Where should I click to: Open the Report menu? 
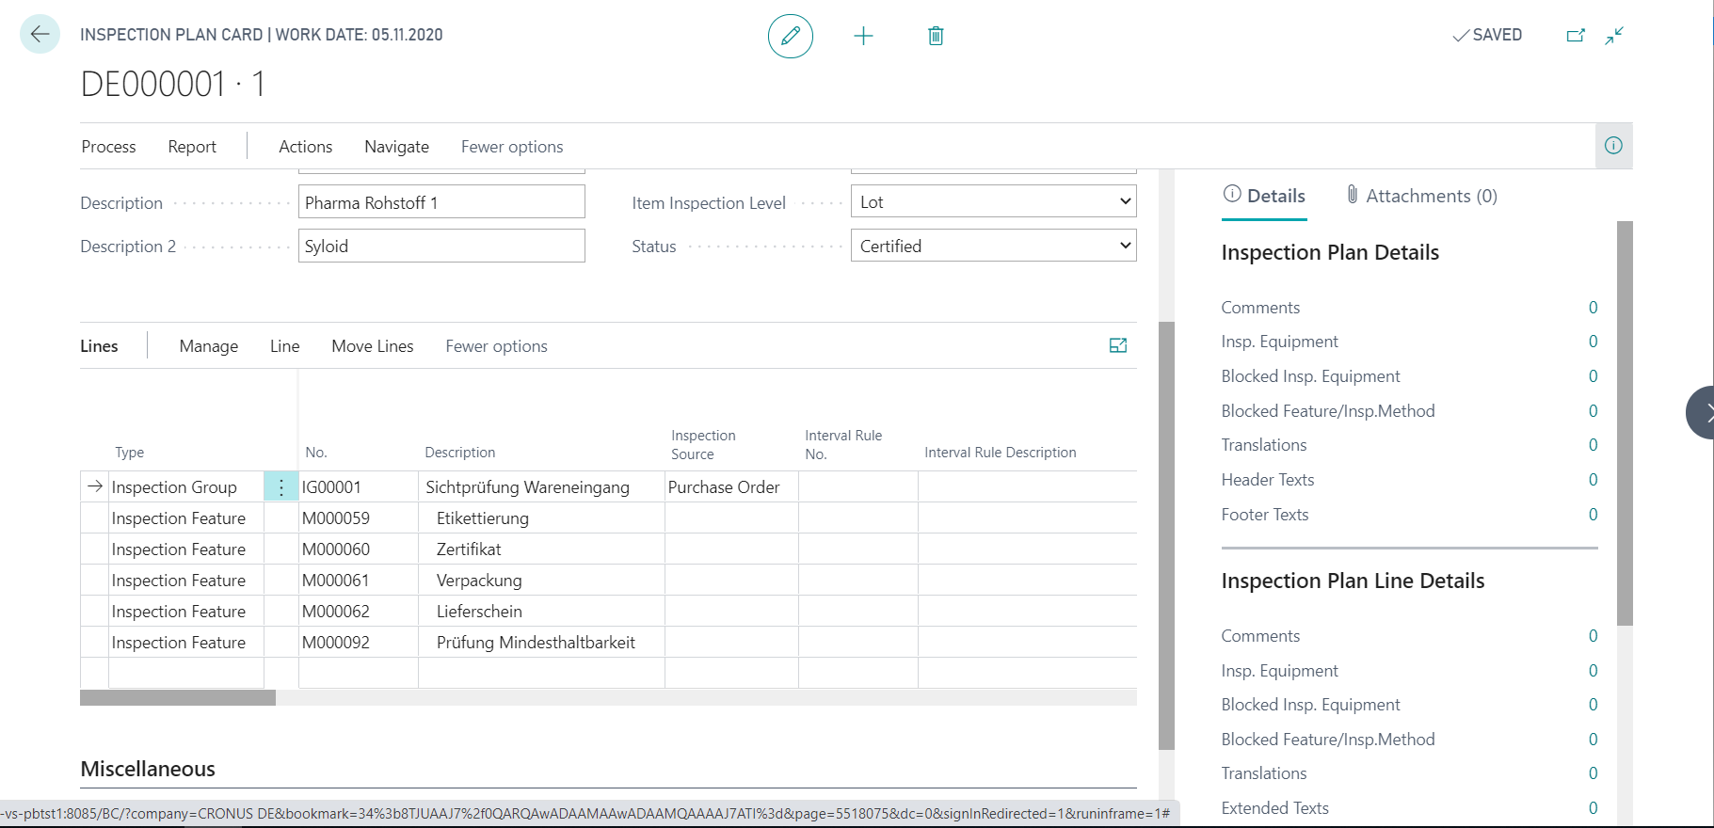coord(192,147)
